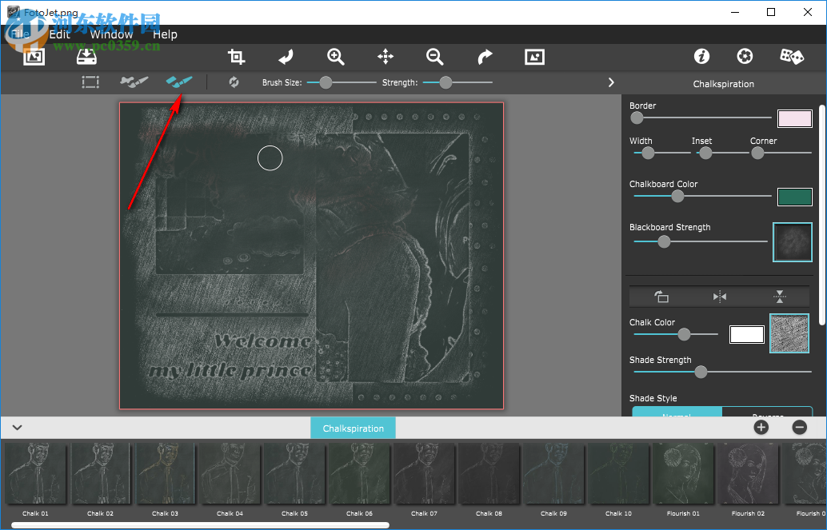Click the Corner slider handle

click(757, 153)
